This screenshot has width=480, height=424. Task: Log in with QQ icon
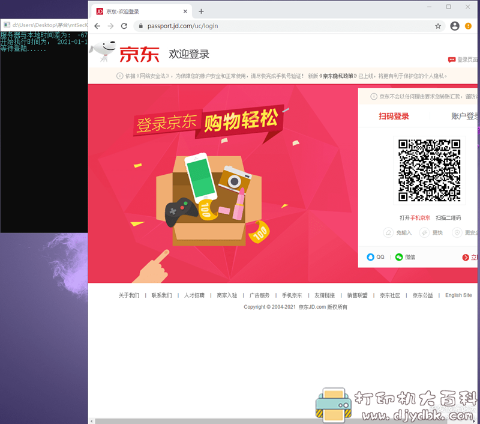[370, 257]
